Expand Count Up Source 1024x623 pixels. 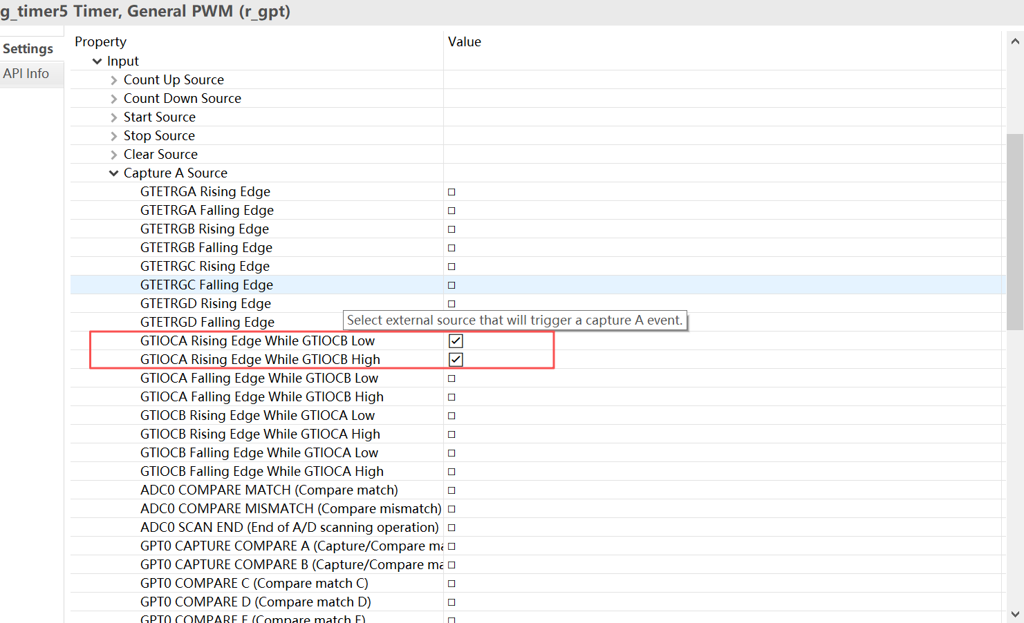pos(114,80)
